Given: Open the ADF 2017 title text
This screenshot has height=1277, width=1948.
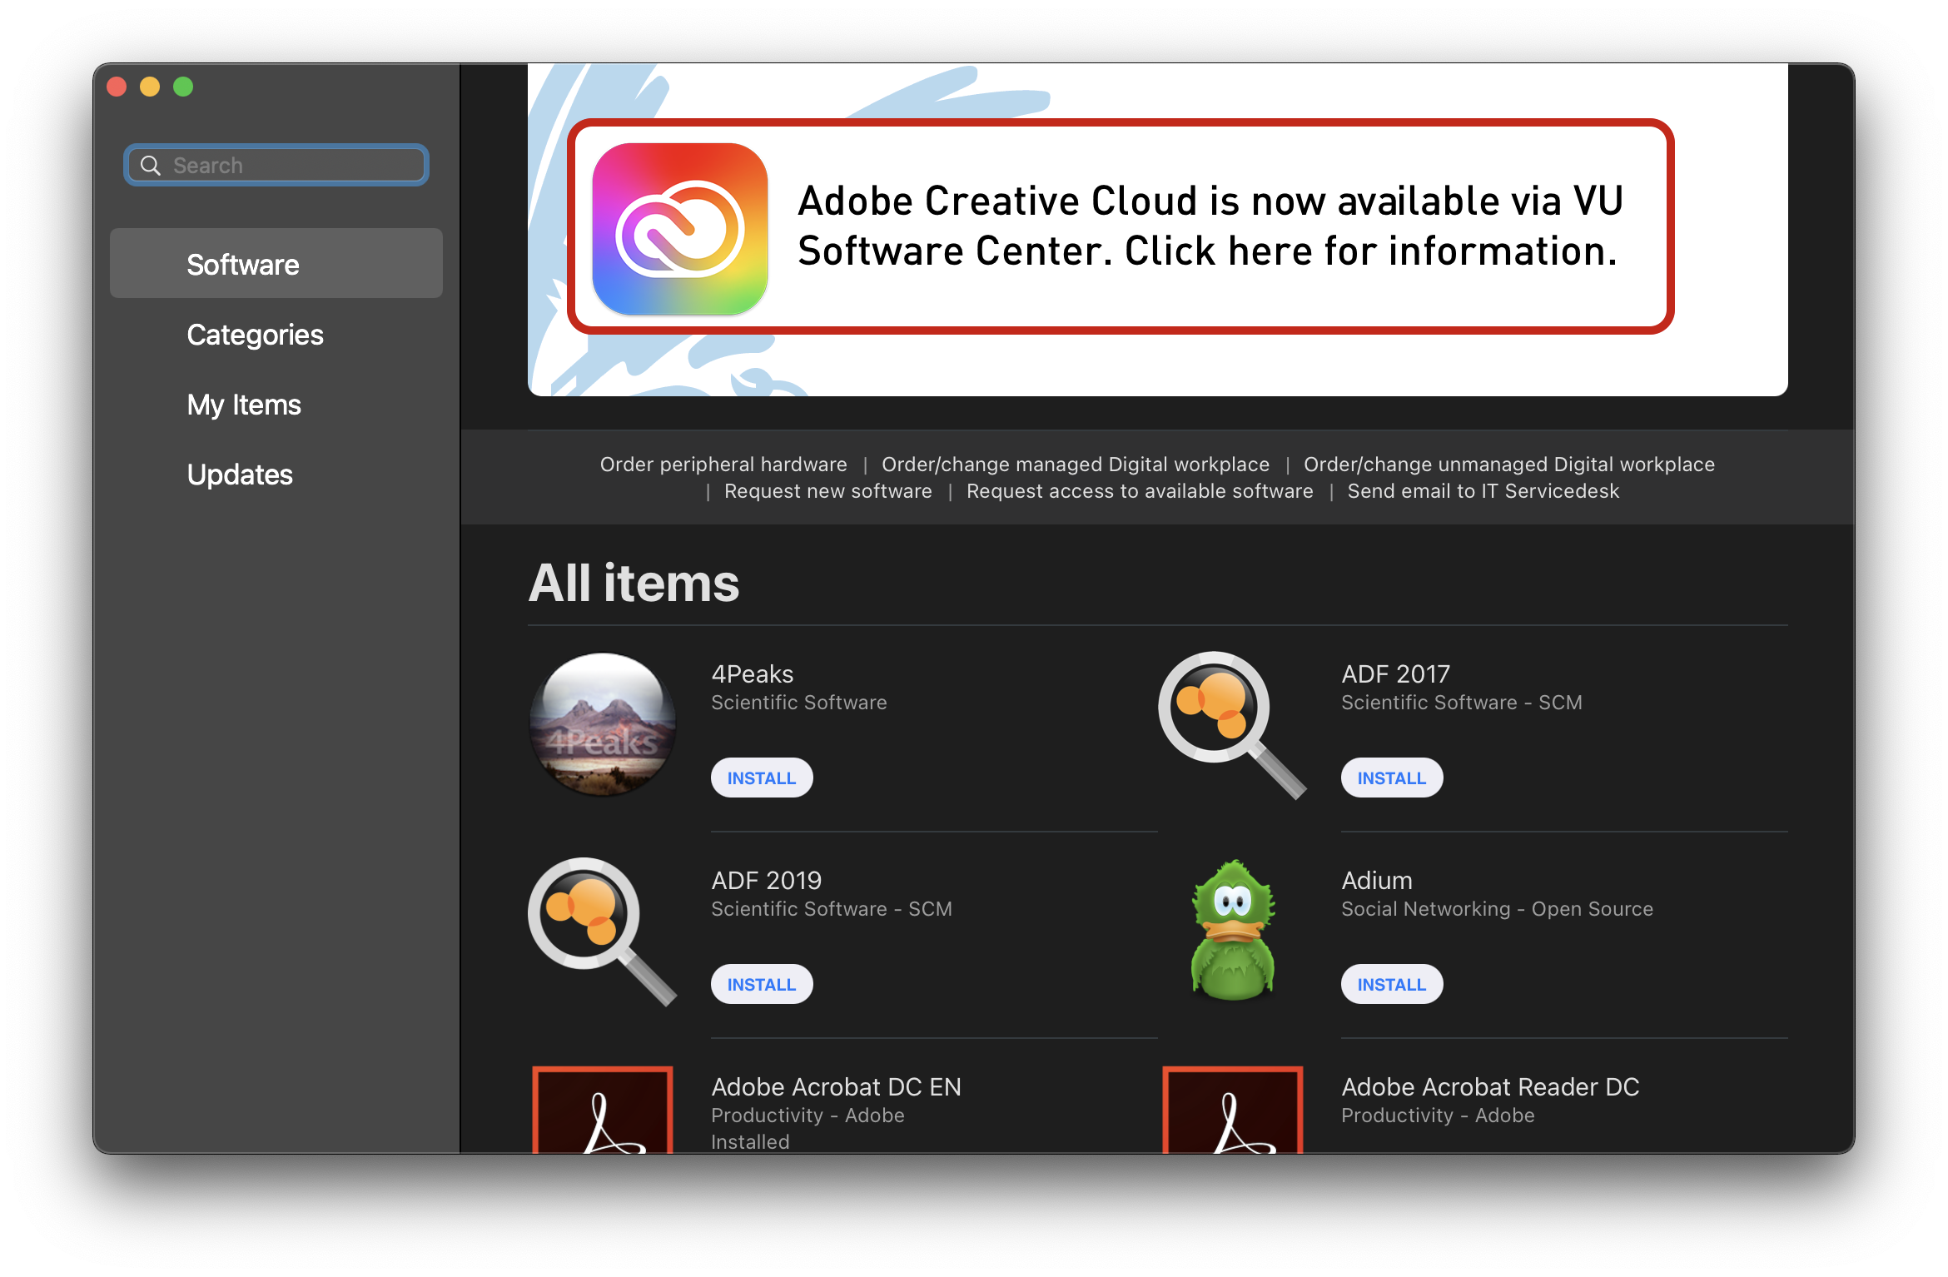Looking at the screenshot, I should tap(1396, 673).
